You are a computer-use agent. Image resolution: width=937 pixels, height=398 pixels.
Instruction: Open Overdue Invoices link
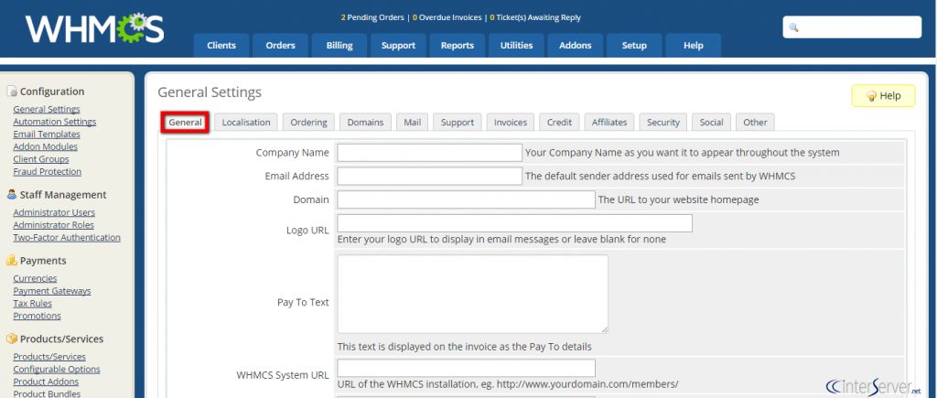point(447,17)
